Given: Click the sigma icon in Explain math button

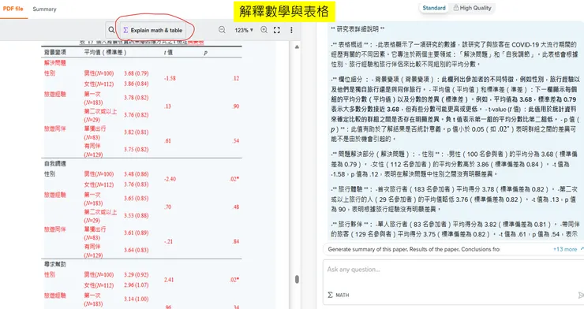Looking at the screenshot, I should click(x=125, y=30).
